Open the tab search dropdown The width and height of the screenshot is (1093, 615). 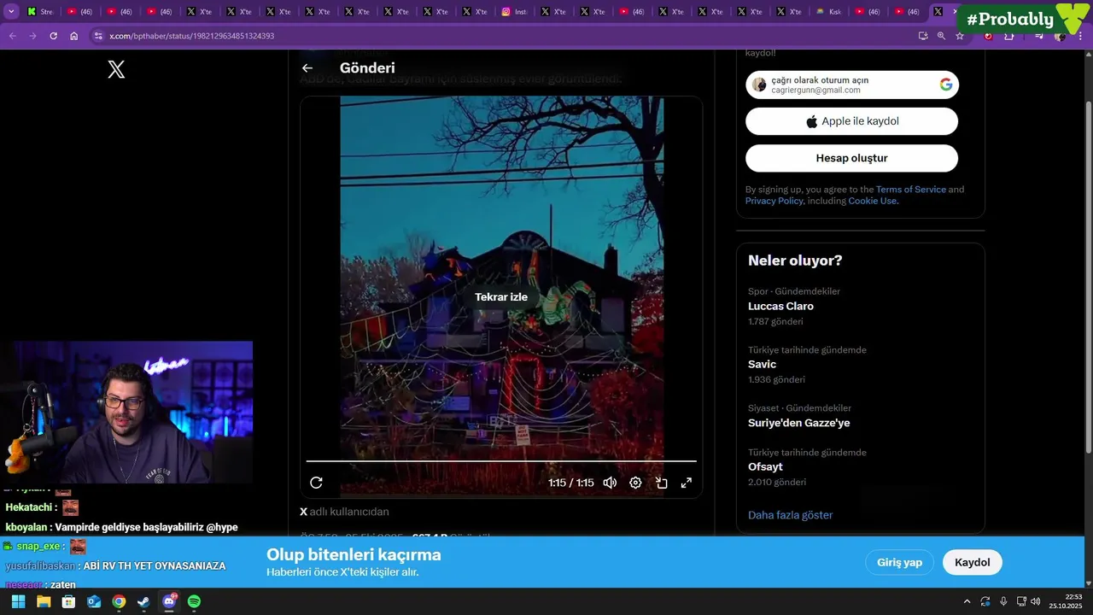pos(12,12)
